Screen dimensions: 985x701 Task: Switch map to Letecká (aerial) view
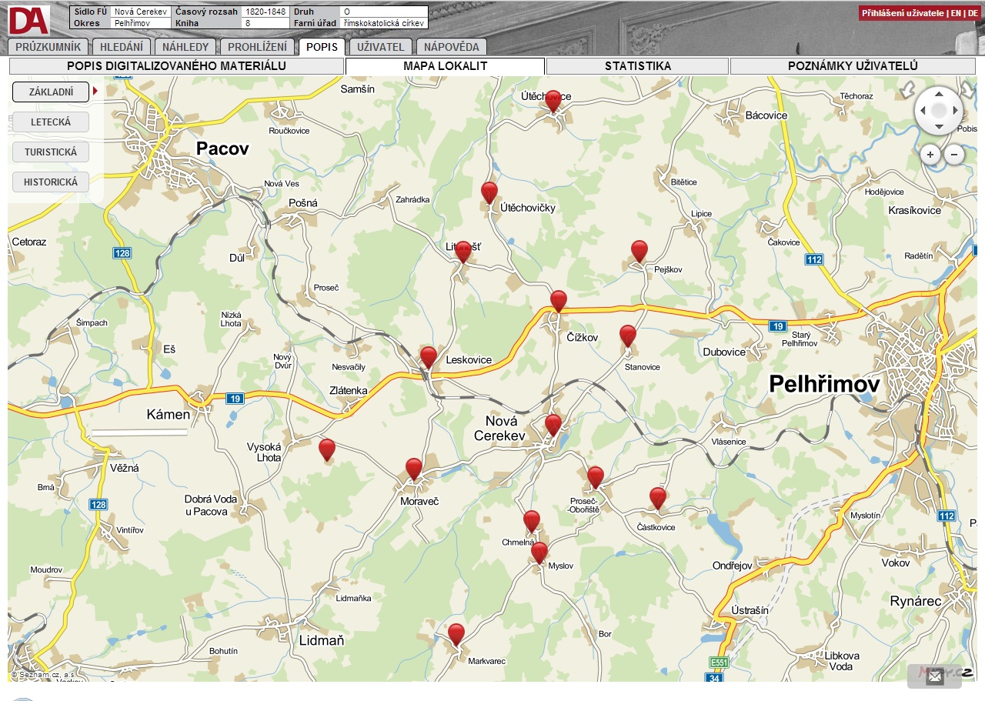coord(51,122)
